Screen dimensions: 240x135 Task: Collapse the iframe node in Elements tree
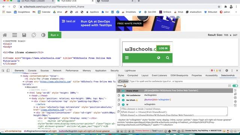pos(23,82)
